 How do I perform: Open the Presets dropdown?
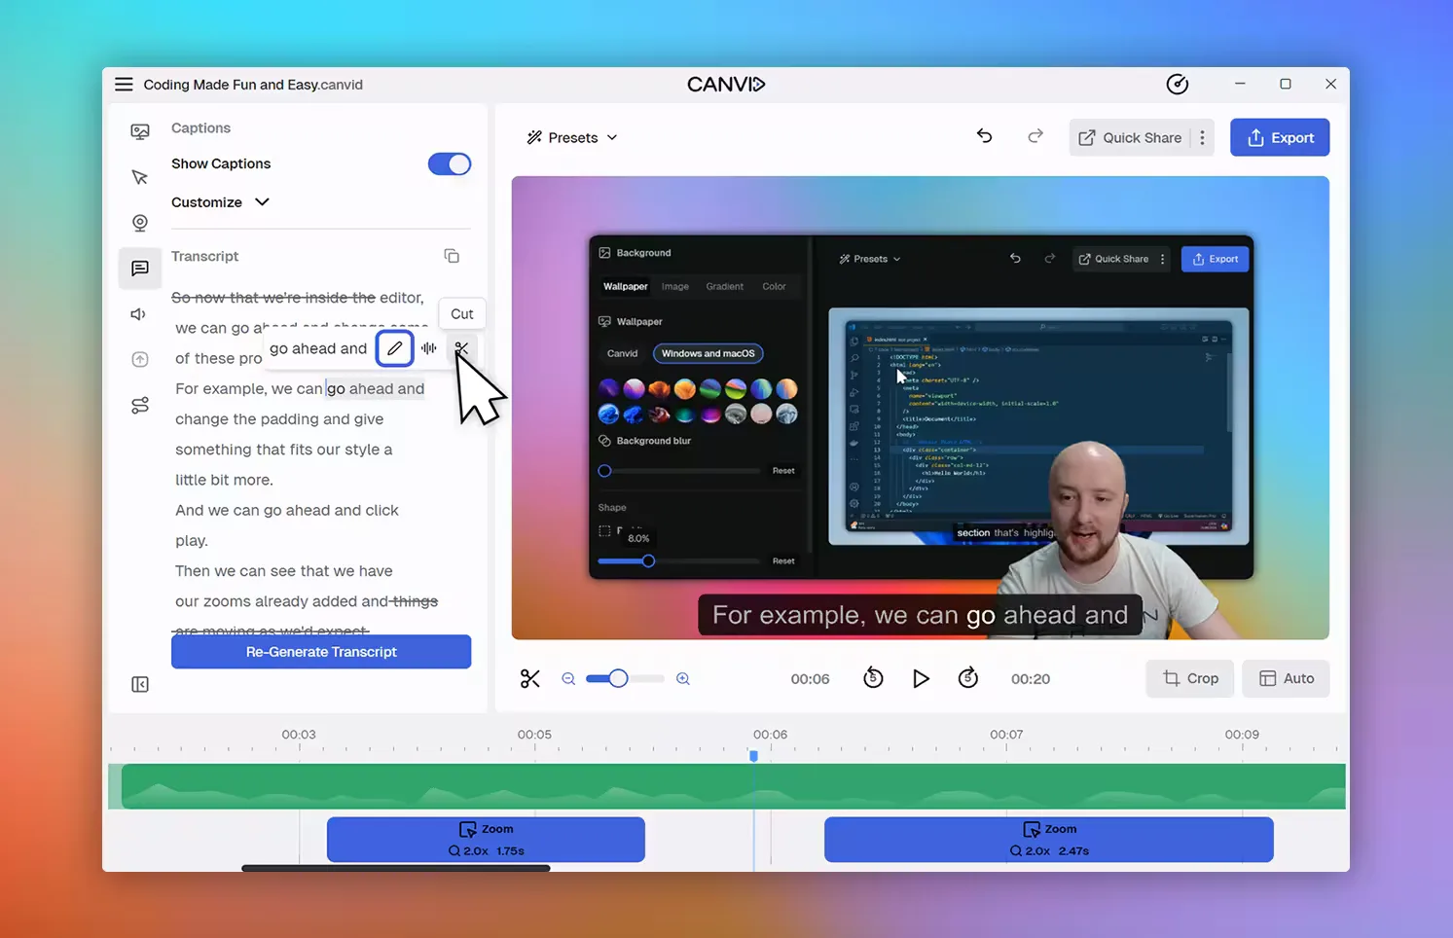[x=572, y=138]
